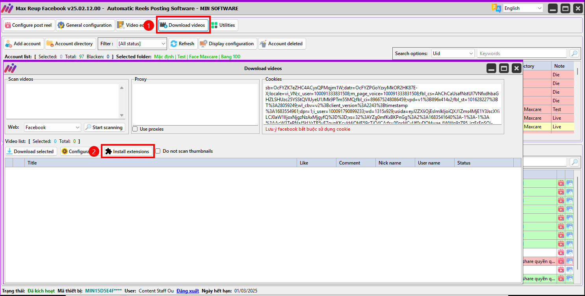Focus the Keywords search field
The height and width of the screenshot is (296, 585).
tap(522, 54)
